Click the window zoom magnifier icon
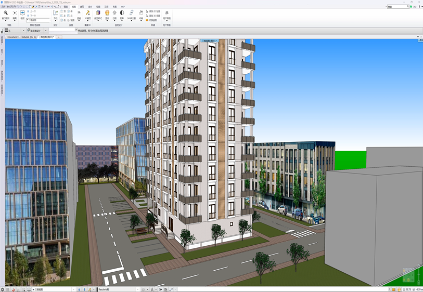423x292 pixels. [6, 13]
